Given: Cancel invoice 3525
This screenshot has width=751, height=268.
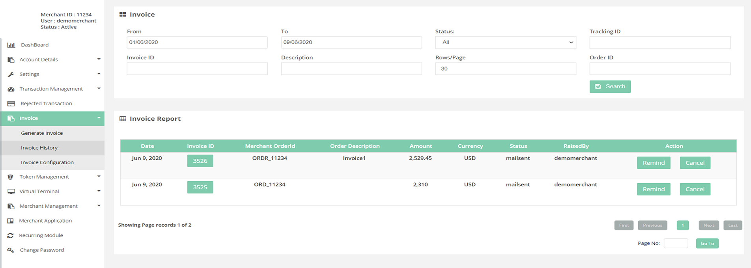Looking at the screenshot, I should click(x=695, y=189).
